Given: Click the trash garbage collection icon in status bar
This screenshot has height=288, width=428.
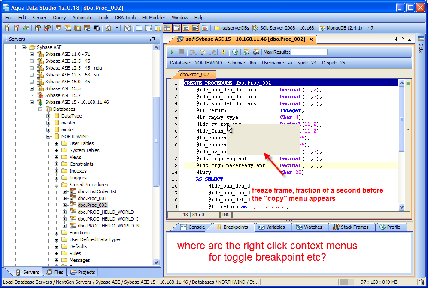Looking at the screenshot, I should (x=422, y=282).
